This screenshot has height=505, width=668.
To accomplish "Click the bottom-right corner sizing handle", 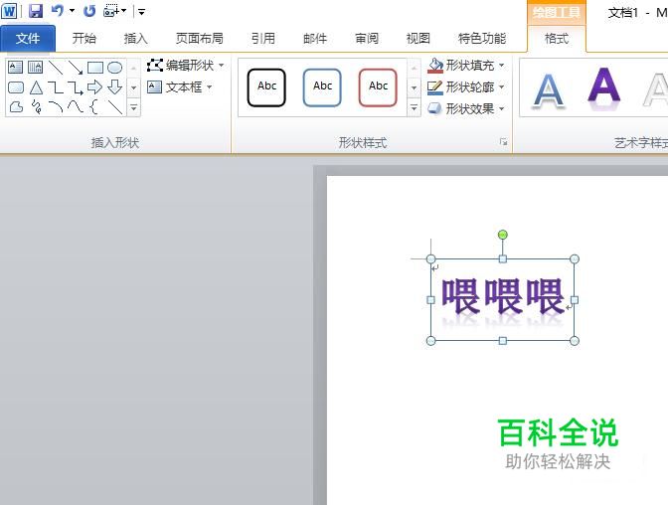I will [575, 341].
